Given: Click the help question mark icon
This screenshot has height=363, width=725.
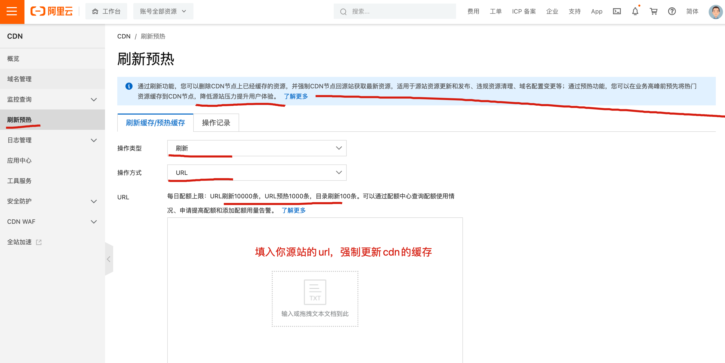Looking at the screenshot, I should (x=671, y=11).
